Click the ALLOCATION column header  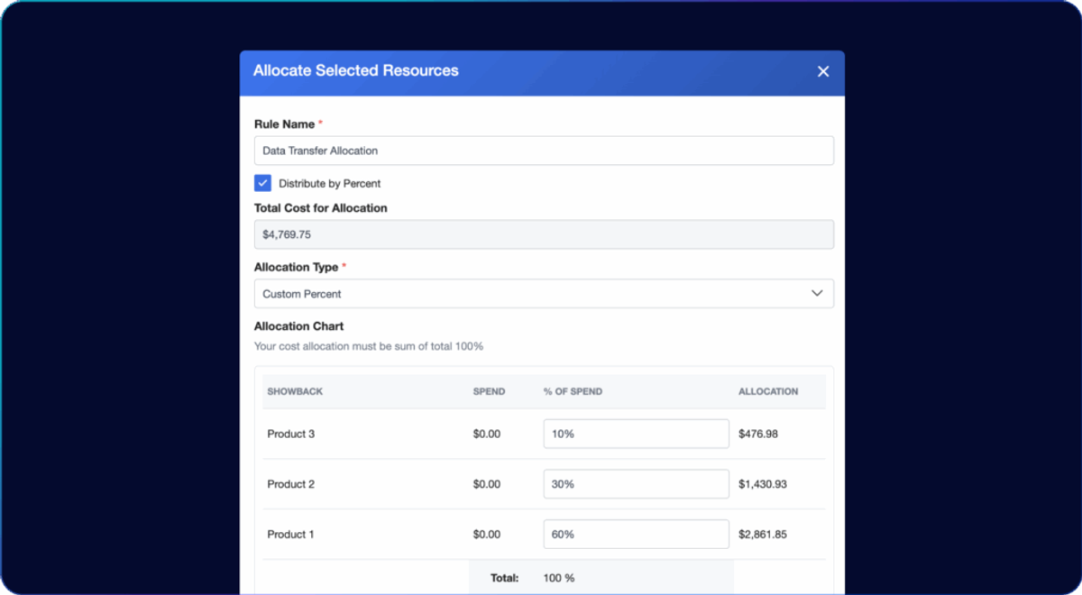pos(768,391)
